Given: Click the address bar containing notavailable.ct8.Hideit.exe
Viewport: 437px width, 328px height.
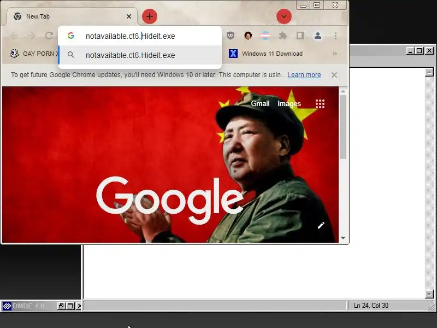Looking at the screenshot, I should pos(140,36).
